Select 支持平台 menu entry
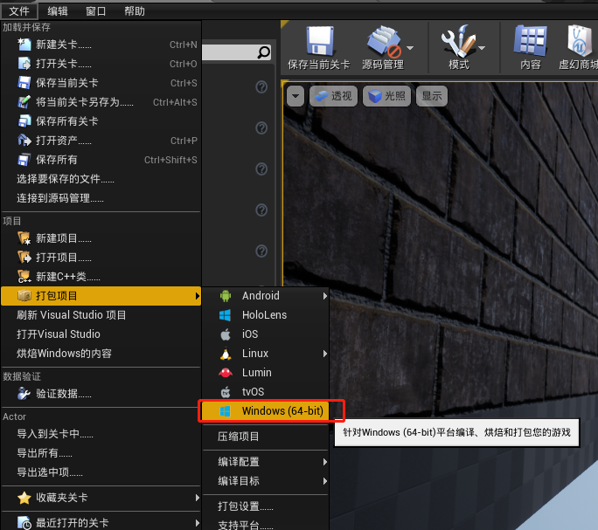 point(266,524)
